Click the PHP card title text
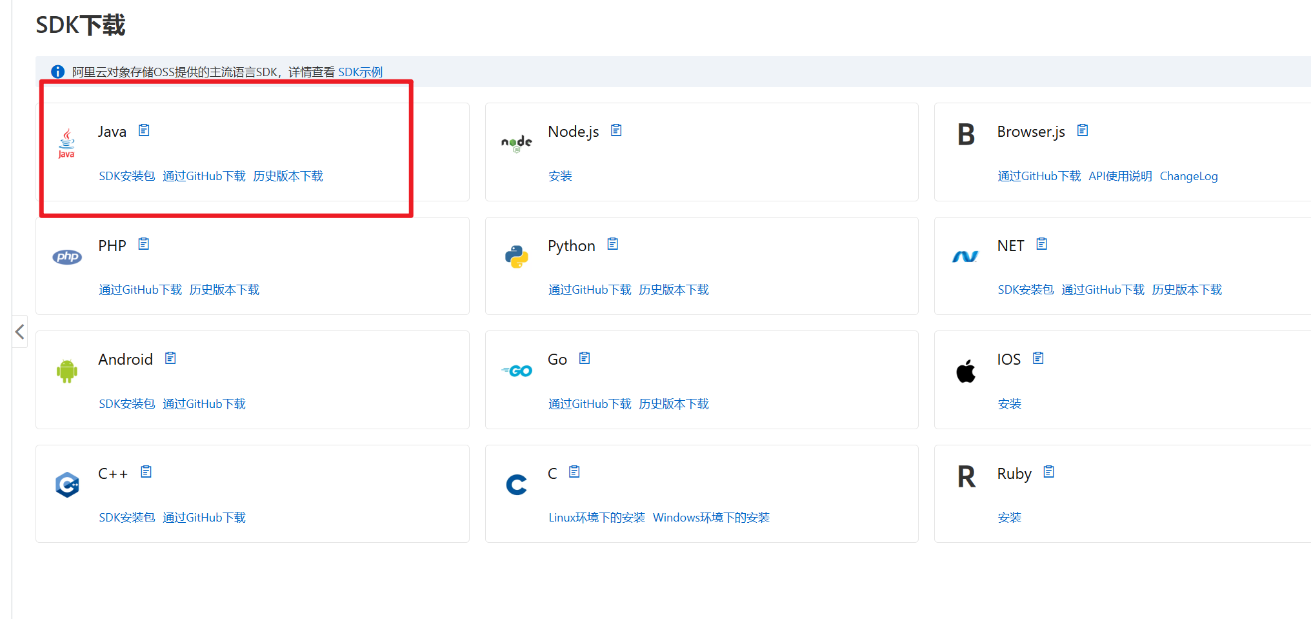 click(x=112, y=246)
